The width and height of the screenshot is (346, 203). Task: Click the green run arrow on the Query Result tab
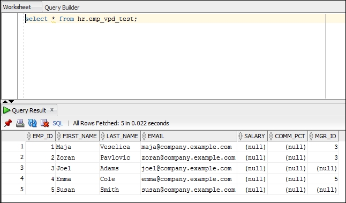click(x=6, y=110)
